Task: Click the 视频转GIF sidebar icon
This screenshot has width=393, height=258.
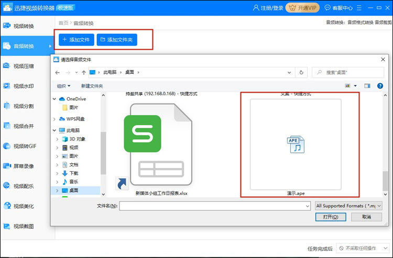Action: pyautogui.click(x=7, y=146)
